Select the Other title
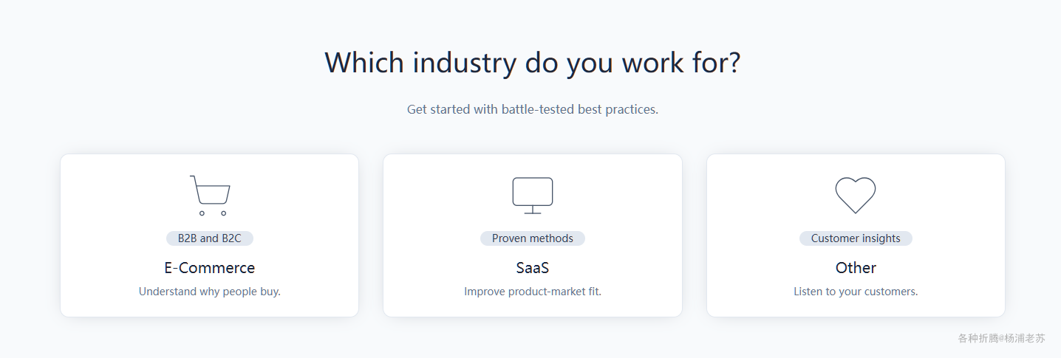 click(856, 268)
